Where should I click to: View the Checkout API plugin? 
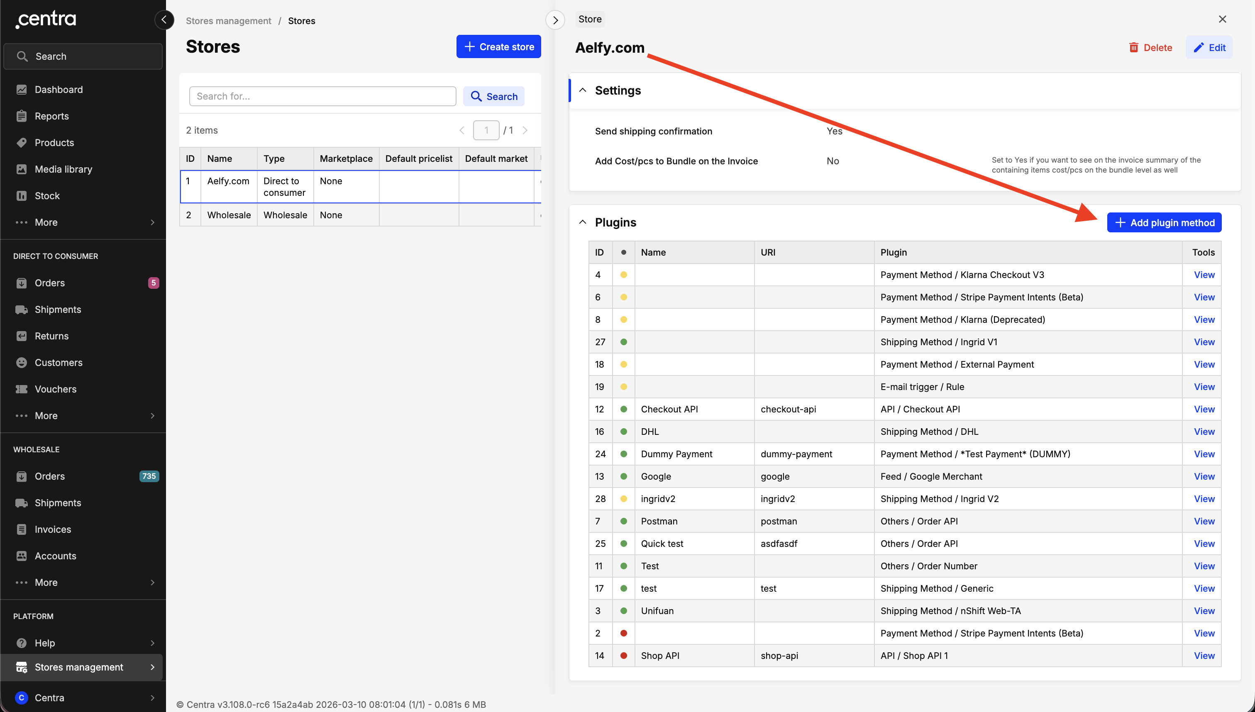click(1204, 409)
